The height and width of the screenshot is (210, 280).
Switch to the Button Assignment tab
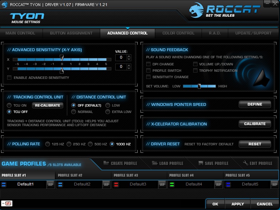click(71, 33)
